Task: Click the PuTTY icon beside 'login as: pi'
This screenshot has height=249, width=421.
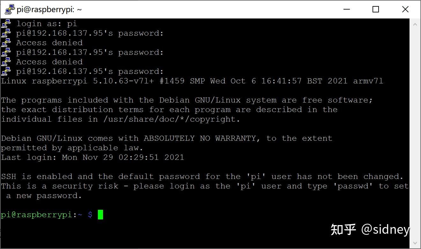Action: pyautogui.click(x=6, y=24)
